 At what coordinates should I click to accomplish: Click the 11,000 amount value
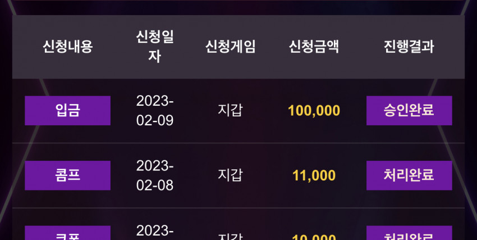(x=314, y=175)
